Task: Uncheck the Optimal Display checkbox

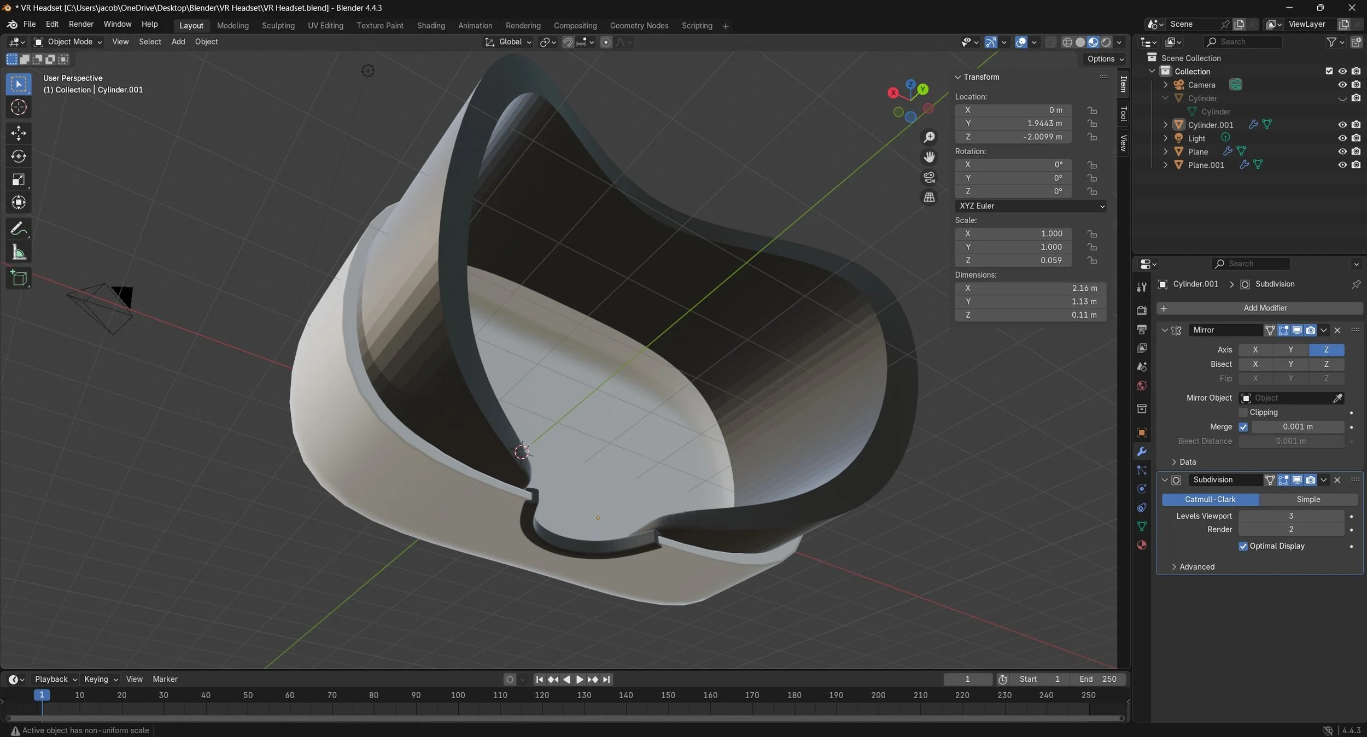Action: [x=1243, y=546]
